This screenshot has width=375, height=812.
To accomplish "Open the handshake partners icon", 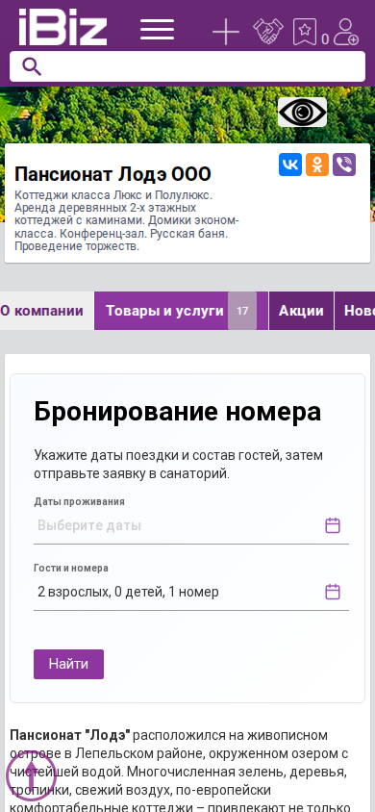I will pyautogui.click(x=268, y=31).
